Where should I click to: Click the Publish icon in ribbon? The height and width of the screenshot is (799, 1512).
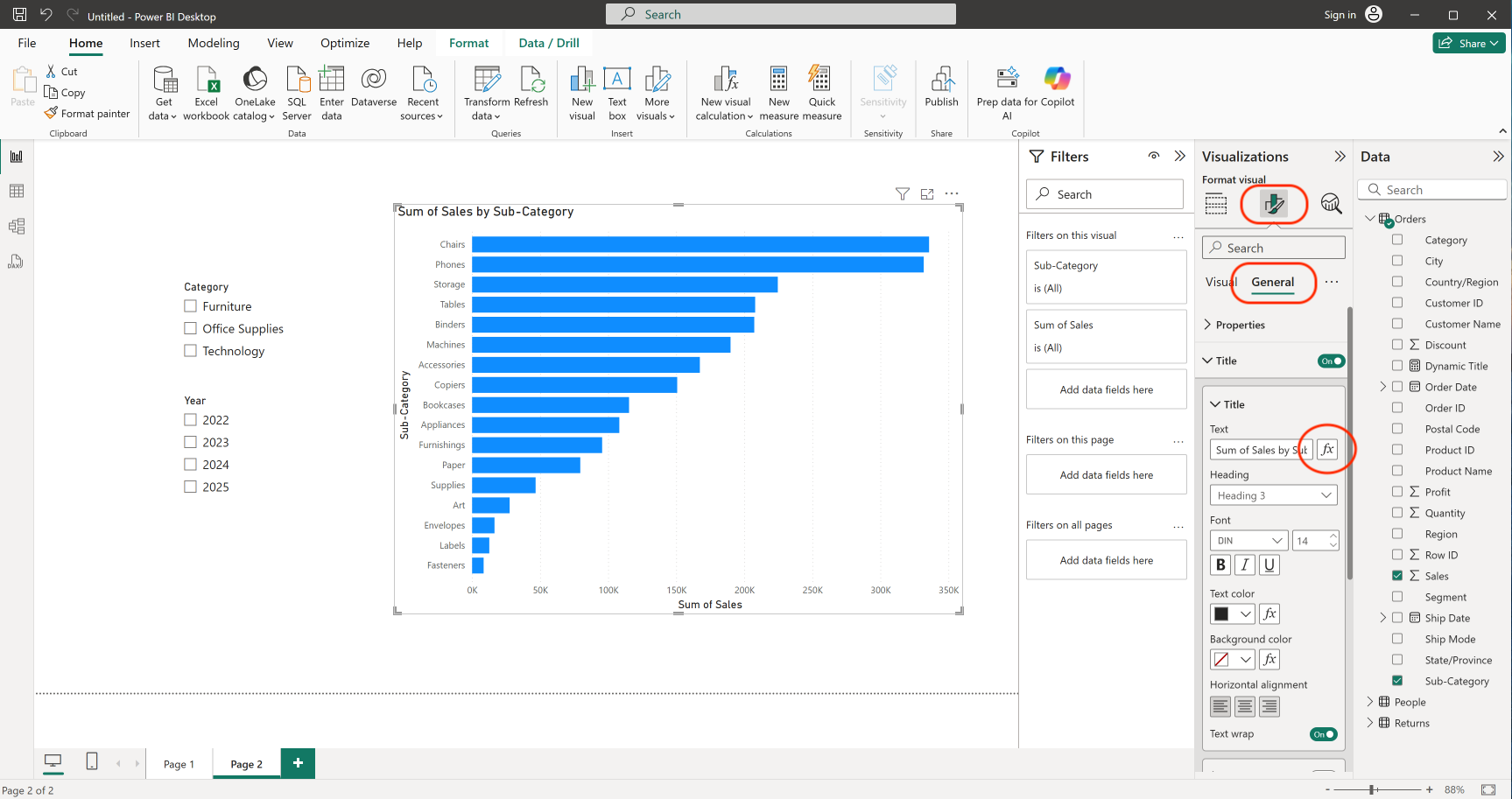tap(941, 81)
